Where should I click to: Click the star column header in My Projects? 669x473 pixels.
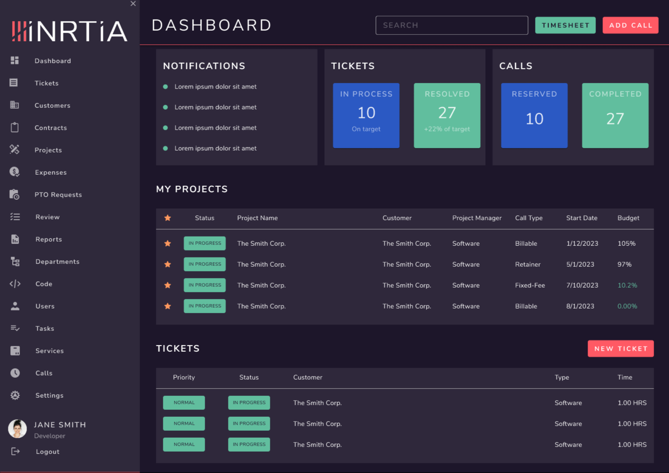(x=167, y=218)
